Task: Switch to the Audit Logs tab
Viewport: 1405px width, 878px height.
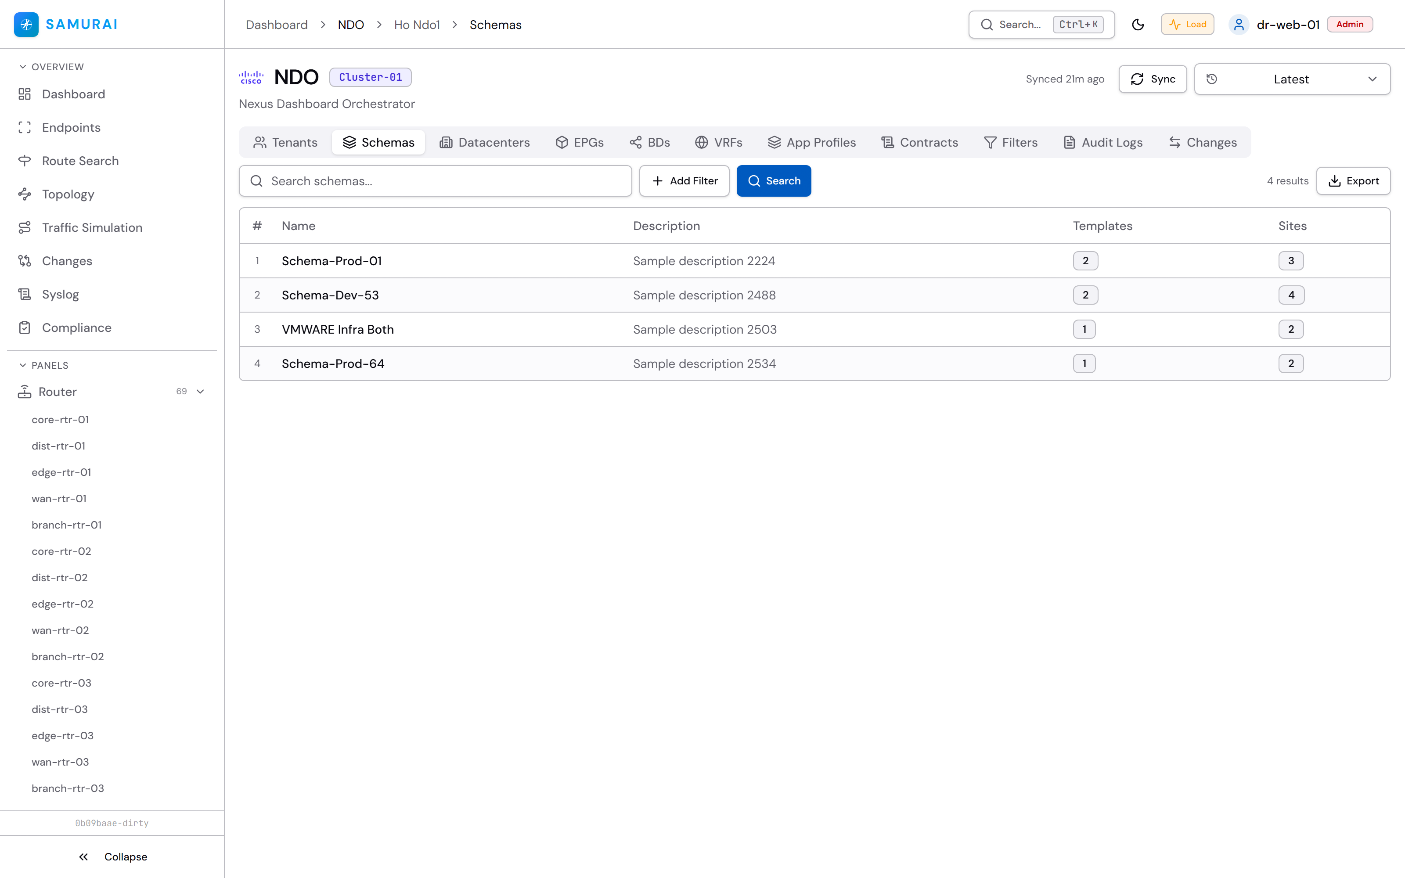Action: pyautogui.click(x=1102, y=142)
